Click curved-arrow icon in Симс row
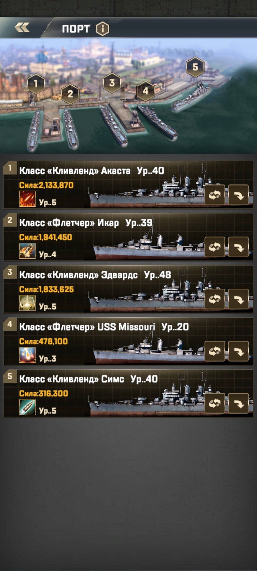This screenshot has width=257, height=571. click(x=238, y=403)
